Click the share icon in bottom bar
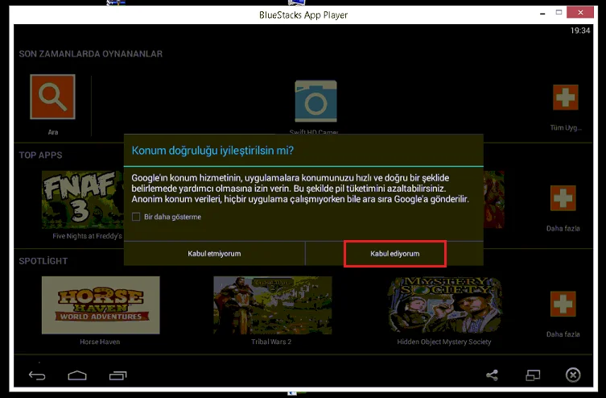606x398 pixels. coord(492,375)
